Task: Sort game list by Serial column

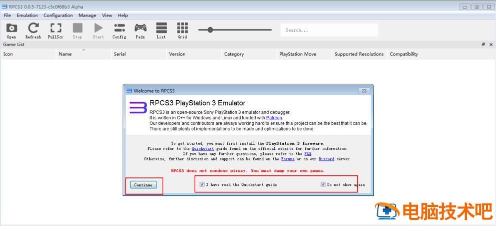Action: tap(139, 54)
